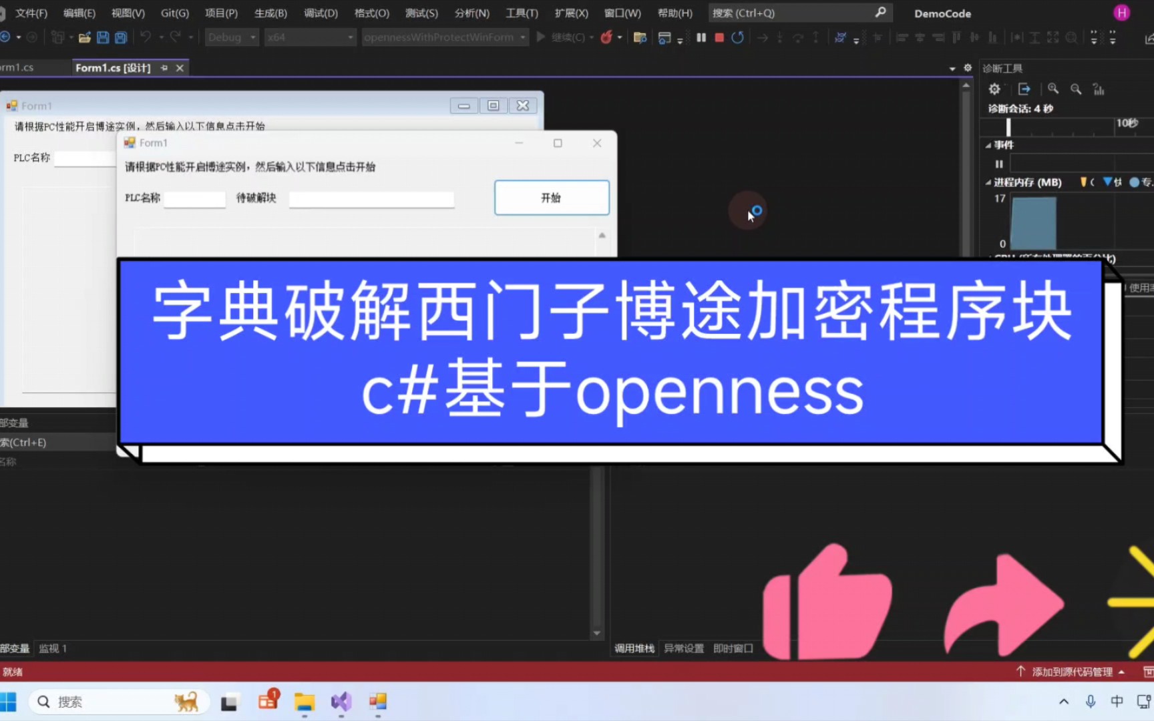Click the Step Over arrow icon
Image resolution: width=1154 pixels, height=721 pixels.
(x=798, y=37)
